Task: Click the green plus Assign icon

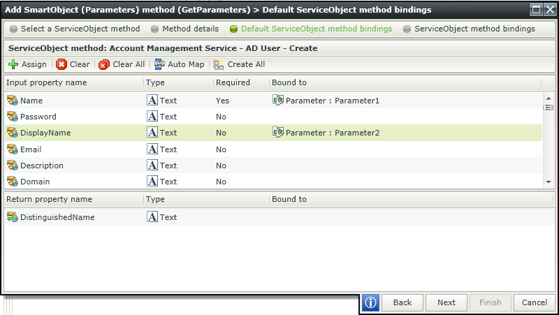Action: coord(13,64)
